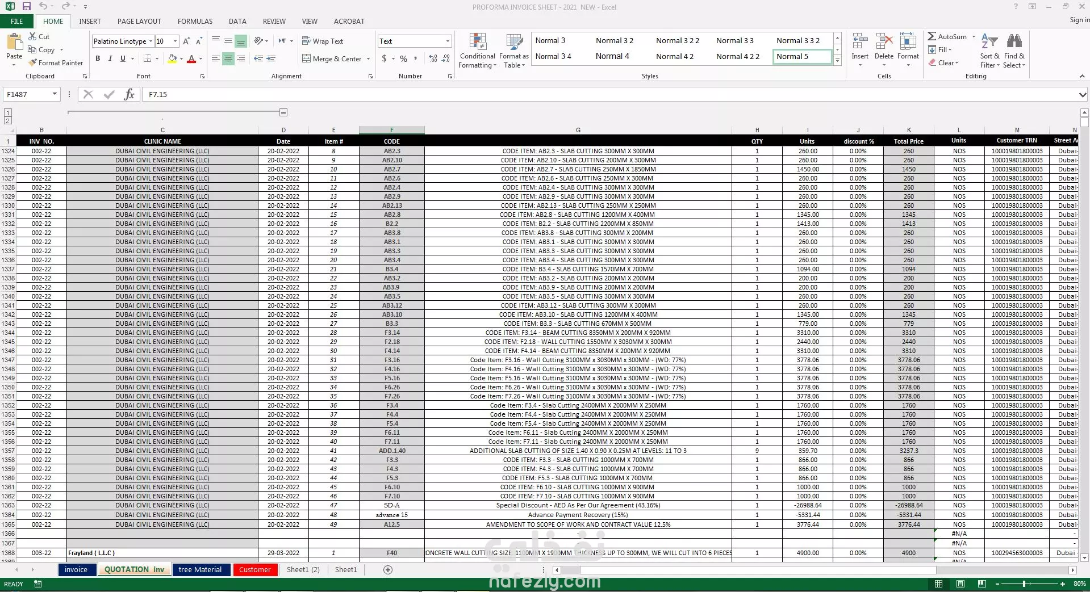This screenshot has height=592, width=1090.
Task: Open Find & Select binoculars icon
Action: [1014, 41]
